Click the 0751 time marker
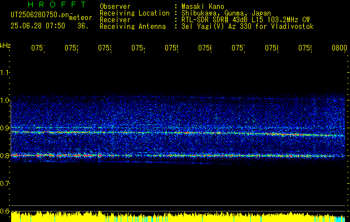Screen dimensions: 350x222 38,48
